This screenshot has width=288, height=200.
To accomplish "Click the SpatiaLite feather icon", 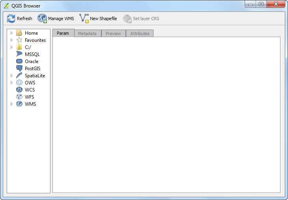I will (19, 75).
